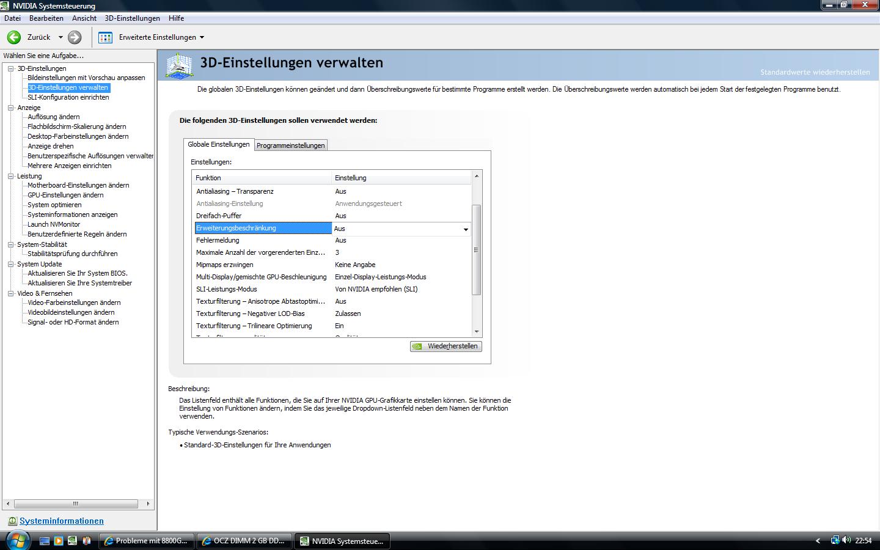Open GPU-Einstellungen ändern
Image resolution: width=880 pixels, height=550 pixels.
(x=65, y=195)
